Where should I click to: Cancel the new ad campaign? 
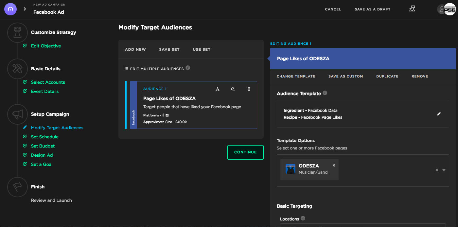tap(333, 9)
